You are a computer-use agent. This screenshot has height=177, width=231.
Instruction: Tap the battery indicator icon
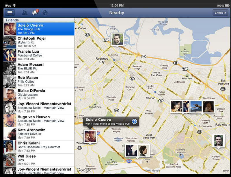coord(227,5)
